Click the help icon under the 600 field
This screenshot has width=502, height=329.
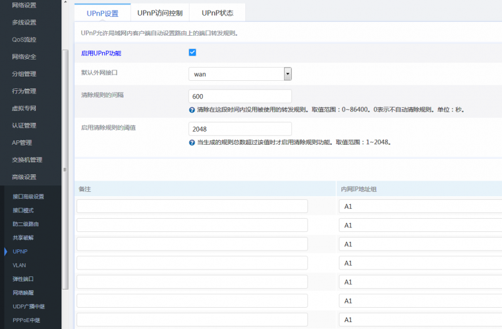coord(192,110)
